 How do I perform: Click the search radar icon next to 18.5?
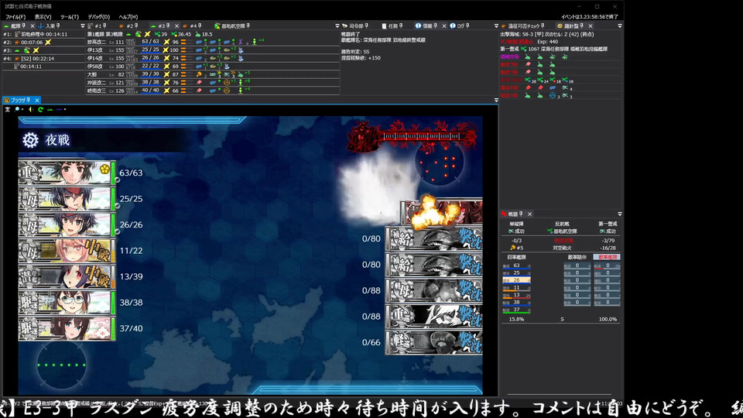click(x=198, y=34)
